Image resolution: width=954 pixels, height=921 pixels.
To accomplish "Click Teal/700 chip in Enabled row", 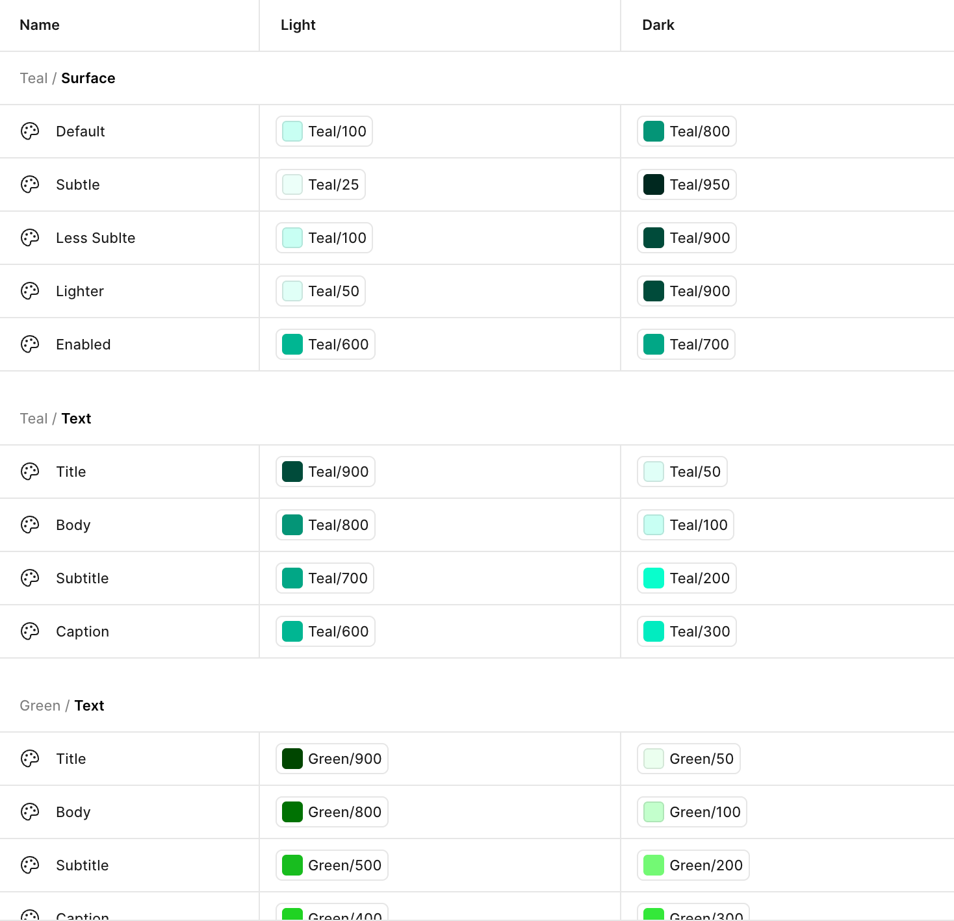I will 686,344.
